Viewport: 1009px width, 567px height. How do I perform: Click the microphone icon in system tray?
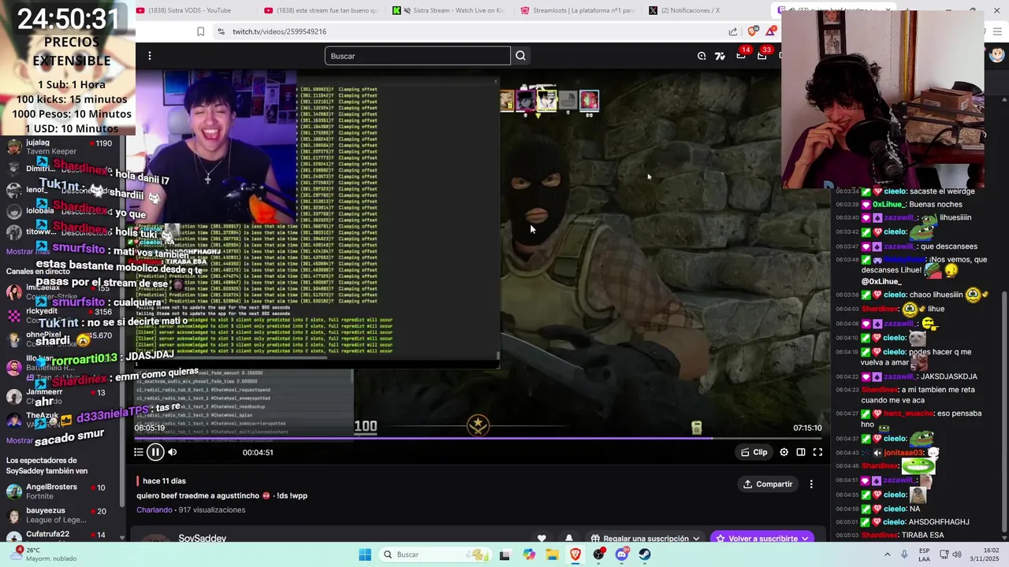(x=904, y=554)
